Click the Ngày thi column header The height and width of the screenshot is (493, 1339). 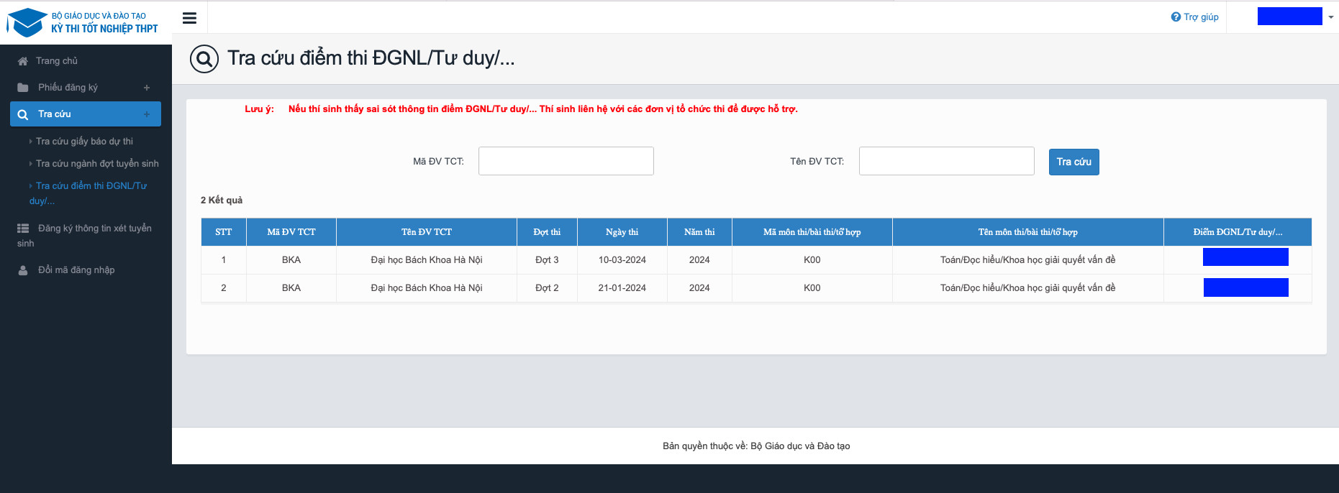click(x=622, y=232)
